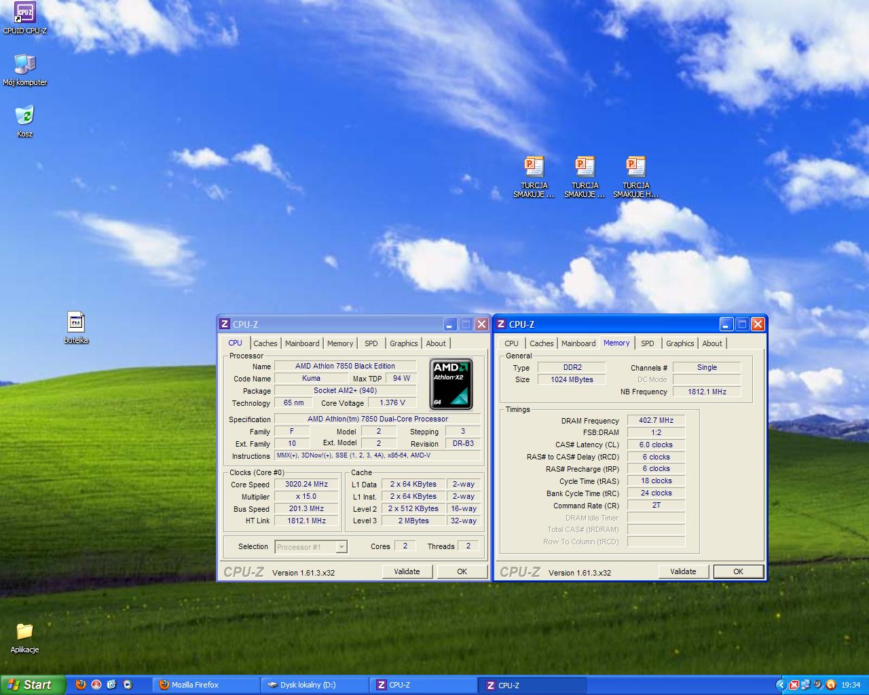Select the Mój komputer desktop icon

[x=25, y=70]
